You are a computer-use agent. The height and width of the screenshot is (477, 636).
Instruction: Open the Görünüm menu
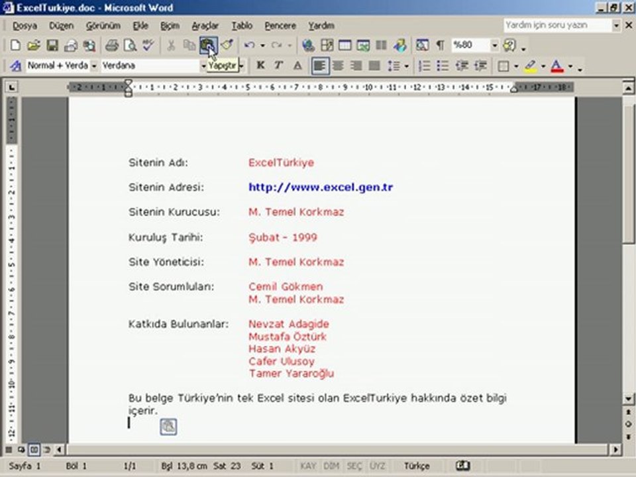click(x=103, y=26)
